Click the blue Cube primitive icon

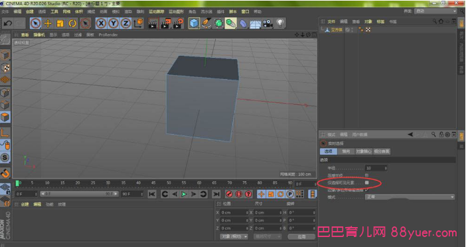[194, 23]
